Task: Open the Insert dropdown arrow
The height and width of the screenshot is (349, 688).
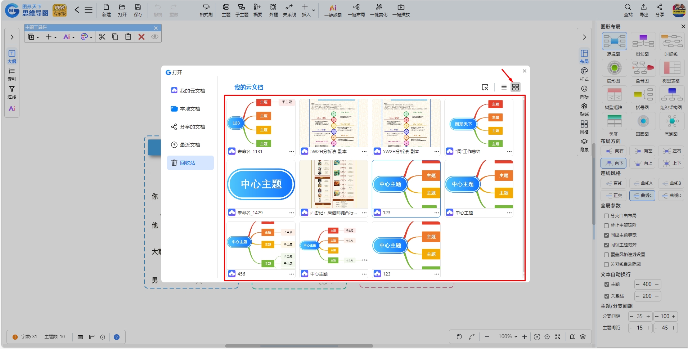Action: point(314,10)
